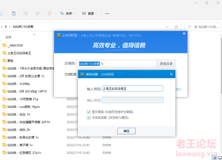Open the 查看 view menu

pyautogui.click(x=89, y=13)
